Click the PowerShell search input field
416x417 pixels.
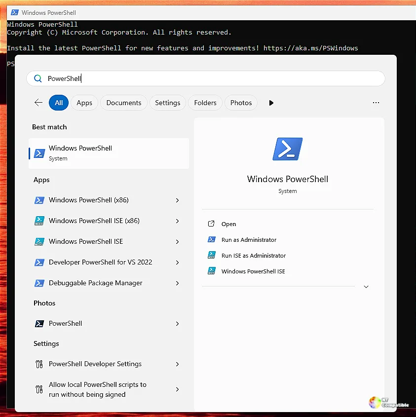coord(206,78)
